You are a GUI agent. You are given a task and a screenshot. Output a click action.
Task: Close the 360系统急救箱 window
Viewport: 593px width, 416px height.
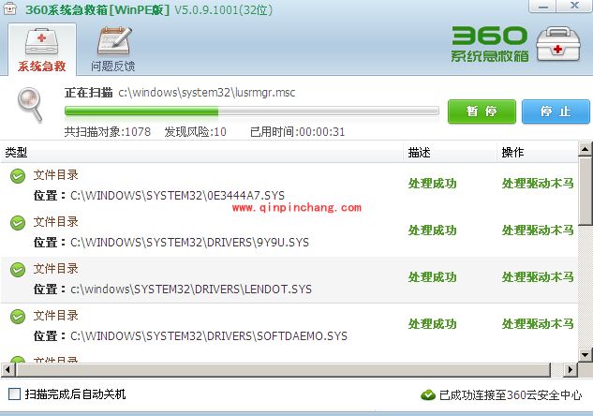tap(574, 6)
